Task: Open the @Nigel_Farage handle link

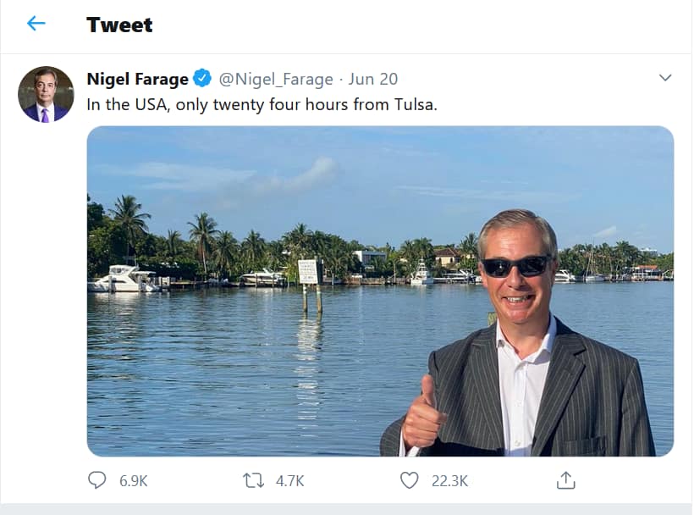Action: (276, 80)
